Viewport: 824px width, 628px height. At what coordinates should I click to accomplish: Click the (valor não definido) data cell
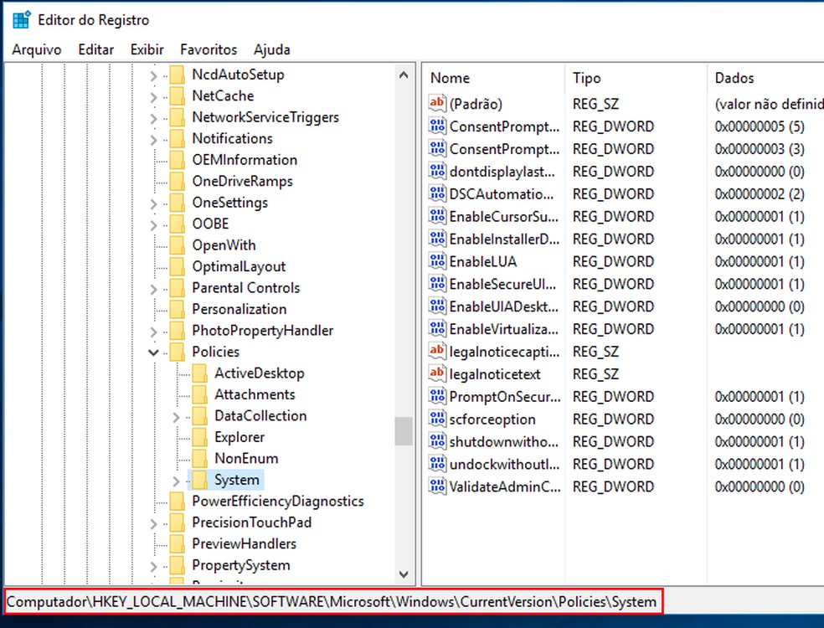[769, 104]
